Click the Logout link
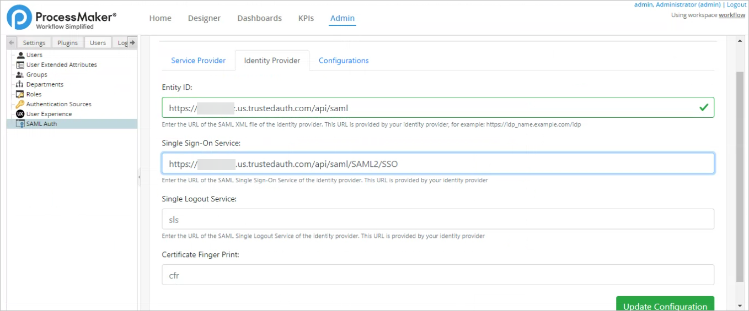 pyautogui.click(x=736, y=4)
